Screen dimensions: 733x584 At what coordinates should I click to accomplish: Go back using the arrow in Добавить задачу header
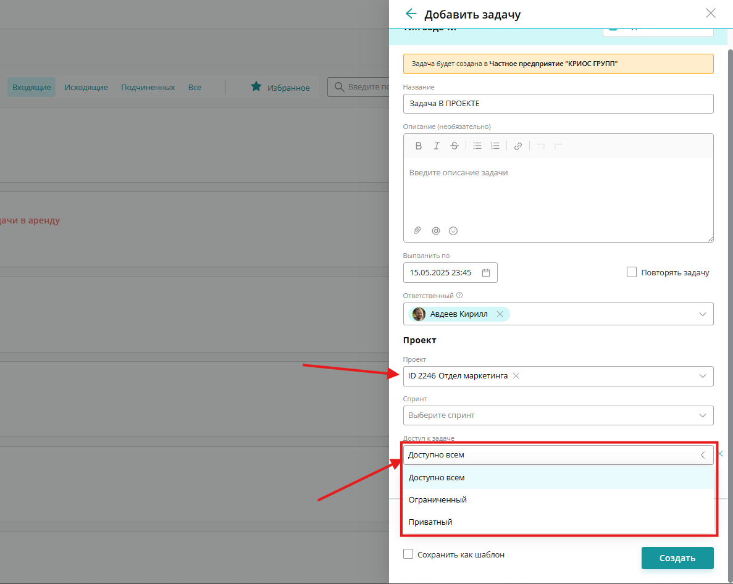click(411, 14)
